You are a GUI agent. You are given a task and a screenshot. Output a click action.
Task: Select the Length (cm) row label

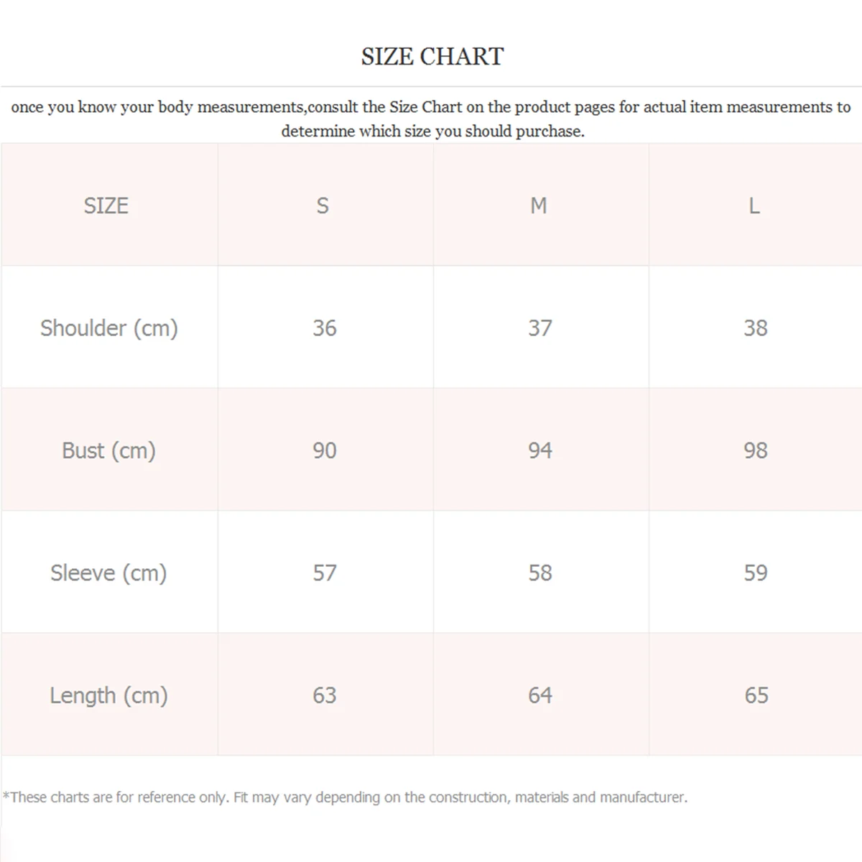109,695
